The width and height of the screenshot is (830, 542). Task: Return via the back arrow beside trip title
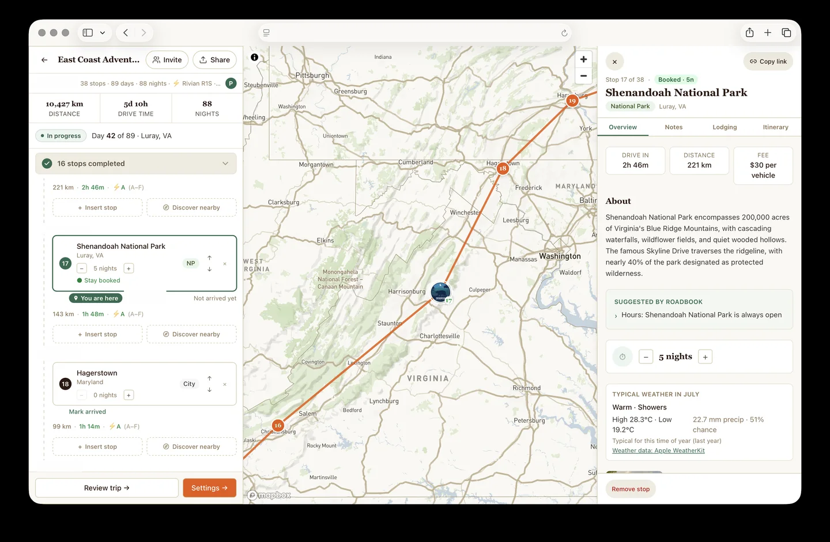coord(44,60)
